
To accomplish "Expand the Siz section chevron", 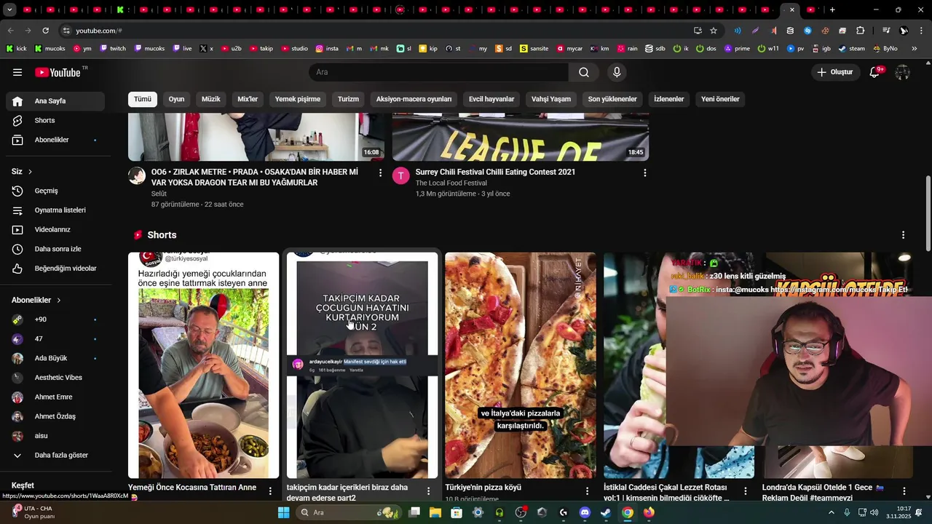I will pos(30,172).
